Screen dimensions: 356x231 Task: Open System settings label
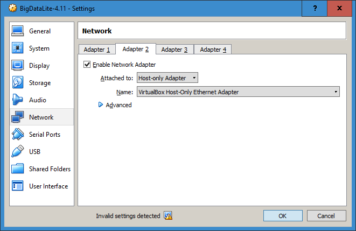click(39, 48)
